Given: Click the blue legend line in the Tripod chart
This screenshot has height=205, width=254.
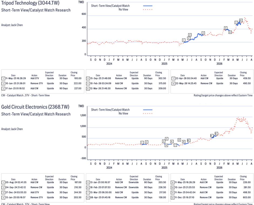Looking at the screenshot, I should (x=148, y=6).
